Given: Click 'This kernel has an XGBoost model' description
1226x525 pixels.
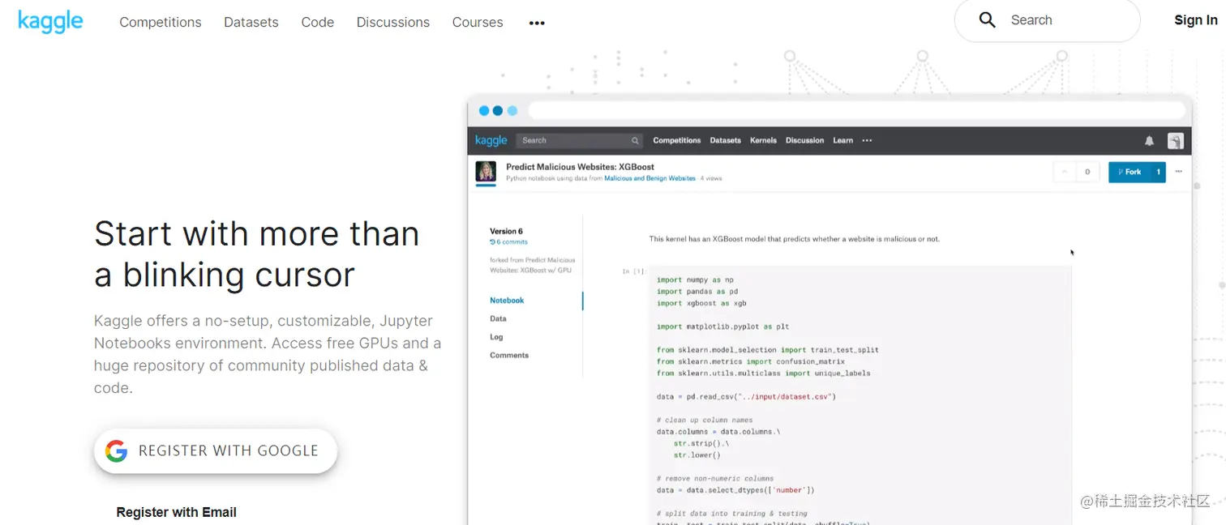Looking at the screenshot, I should click(x=795, y=239).
